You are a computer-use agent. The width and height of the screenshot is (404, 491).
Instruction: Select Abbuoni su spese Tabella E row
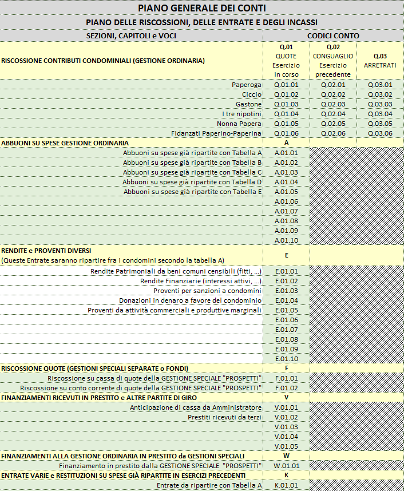coord(131,191)
